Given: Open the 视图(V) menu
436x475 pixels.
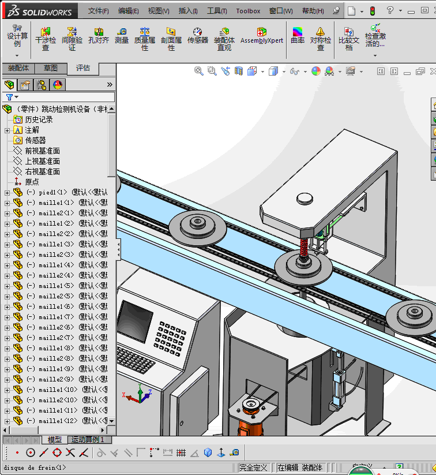Looking at the screenshot, I should pyautogui.click(x=159, y=11).
